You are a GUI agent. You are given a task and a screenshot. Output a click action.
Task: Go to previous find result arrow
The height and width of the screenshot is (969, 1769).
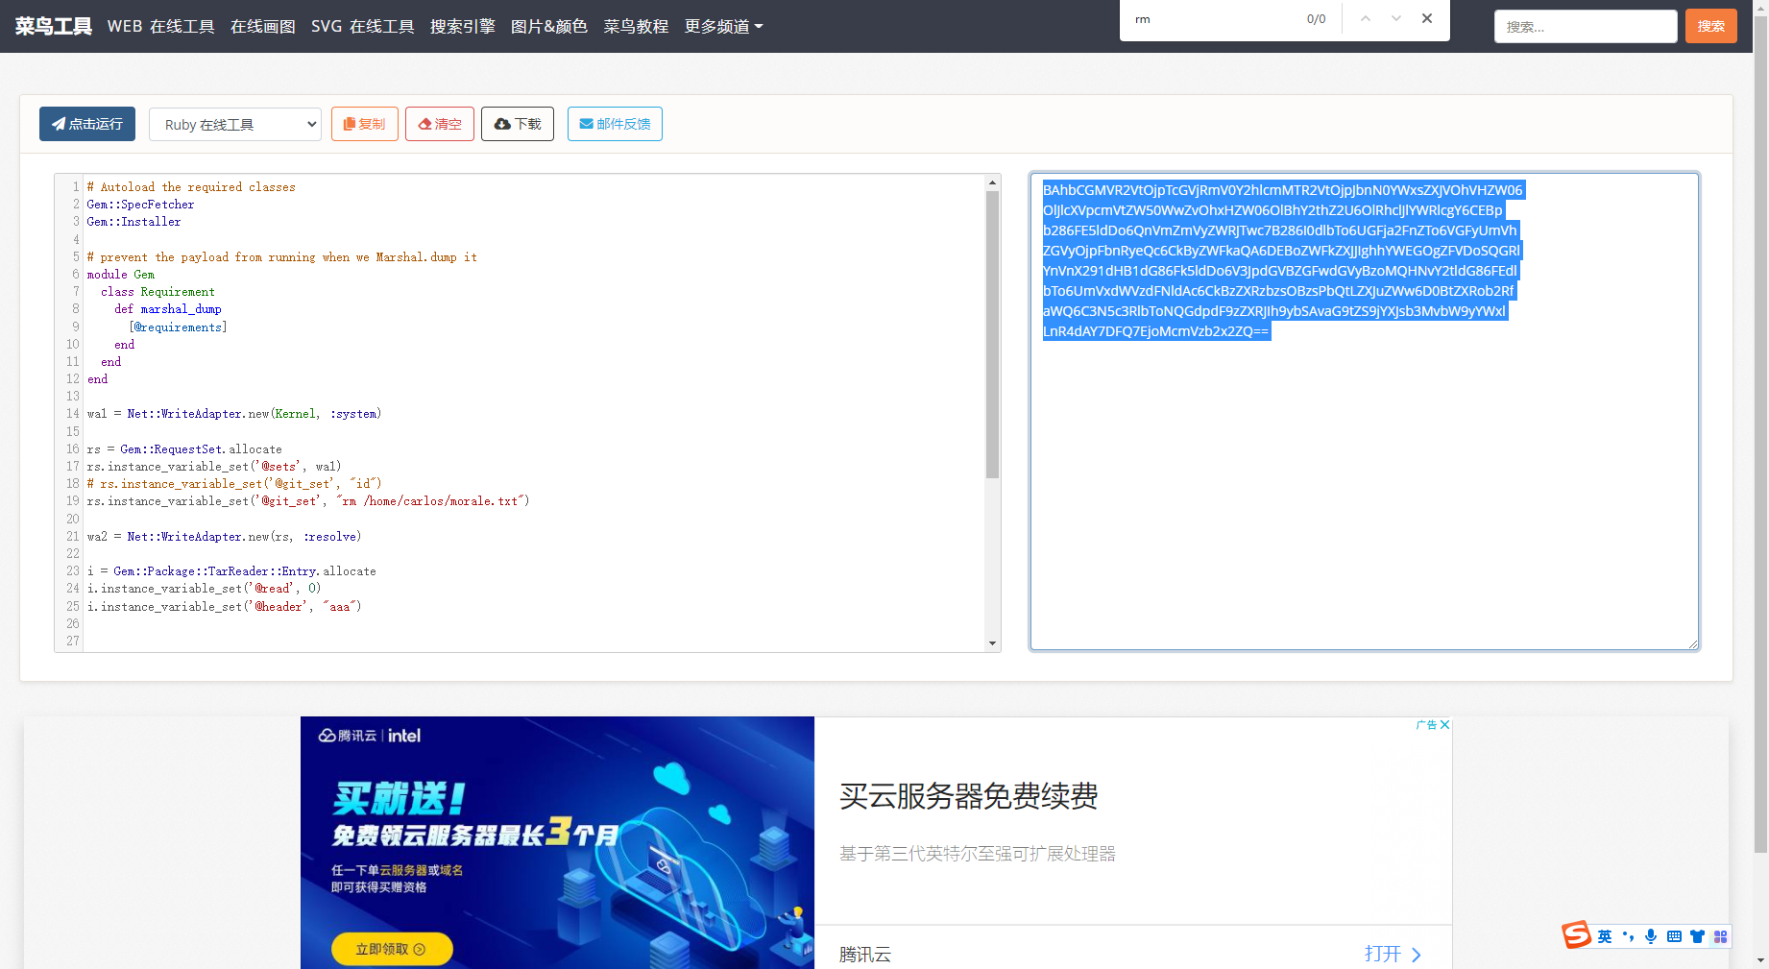coord(1366,18)
